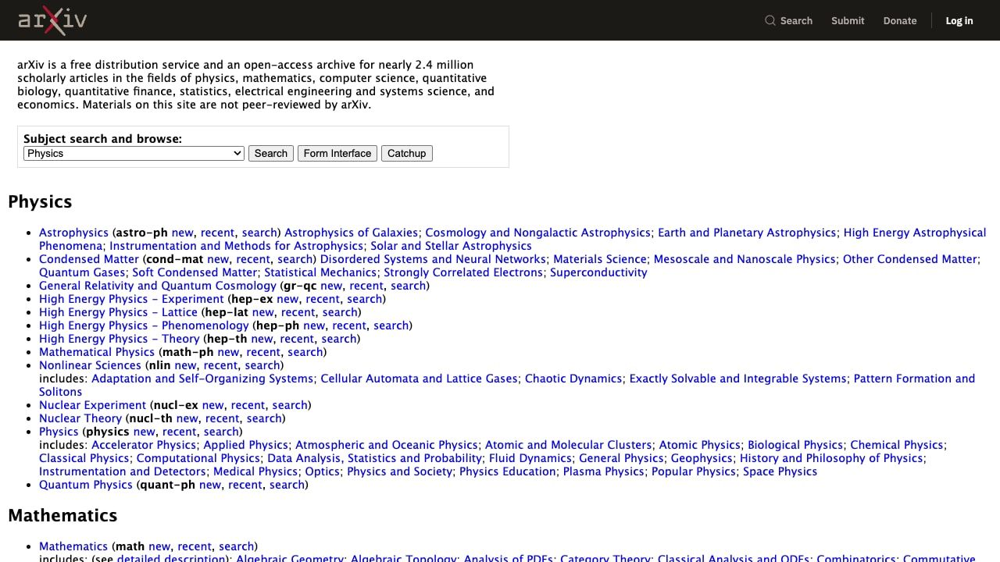Visit Earth and Planetary Astrophysics
1000x562 pixels.
point(747,233)
